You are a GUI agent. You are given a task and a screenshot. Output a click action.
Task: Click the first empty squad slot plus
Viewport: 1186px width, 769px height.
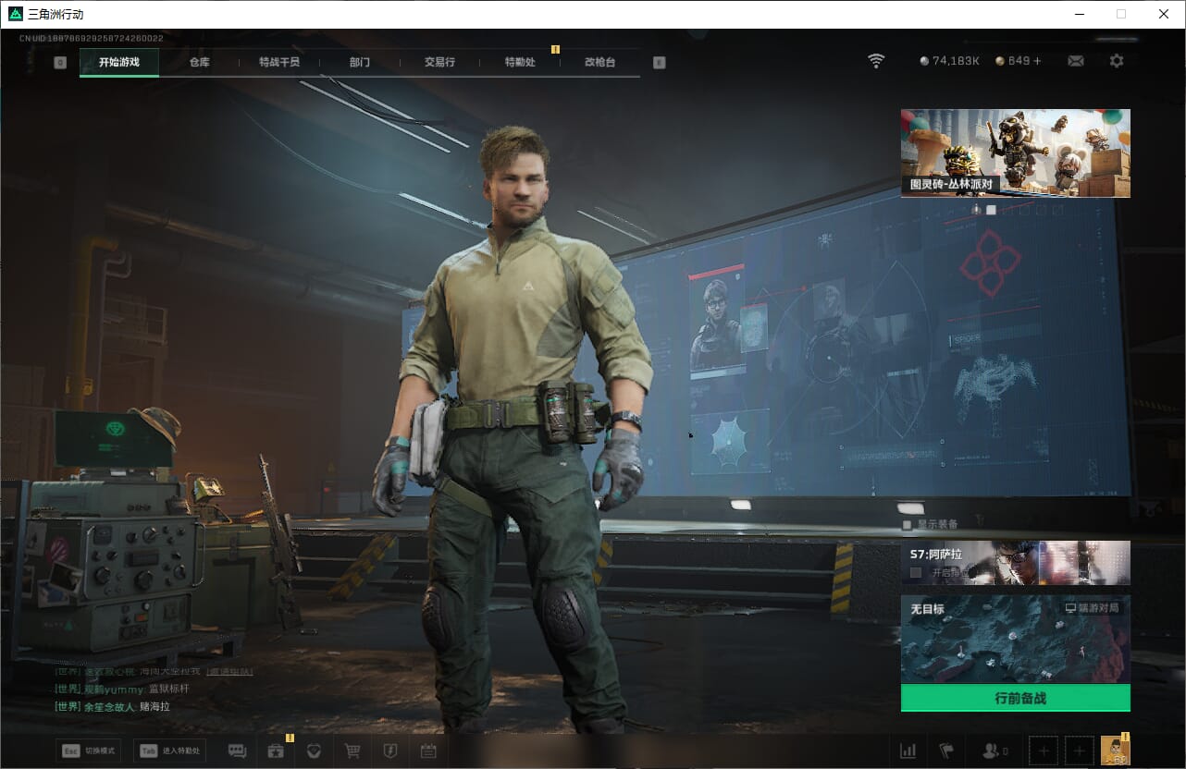pos(1044,751)
